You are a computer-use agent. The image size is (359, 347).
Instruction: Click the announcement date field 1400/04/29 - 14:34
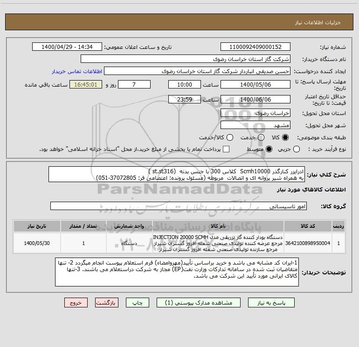[67, 47]
